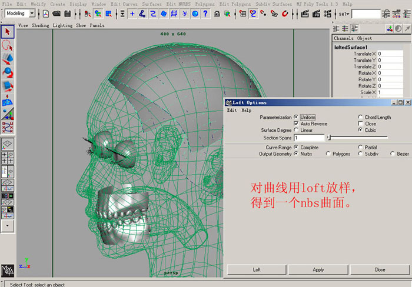The image size is (412, 287).
Task: Open render globals settings icon
Action: [x=327, y=14]
